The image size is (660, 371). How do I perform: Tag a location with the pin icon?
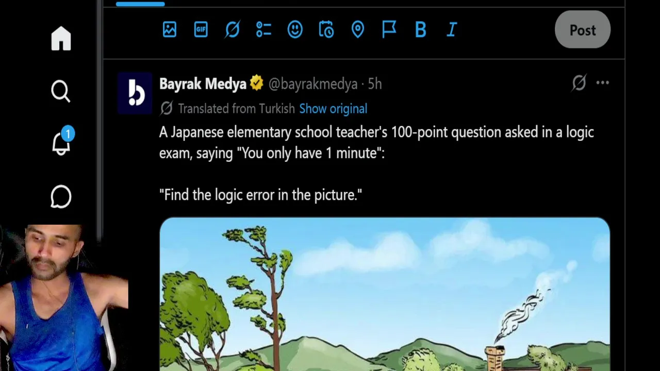coord(358,29)
